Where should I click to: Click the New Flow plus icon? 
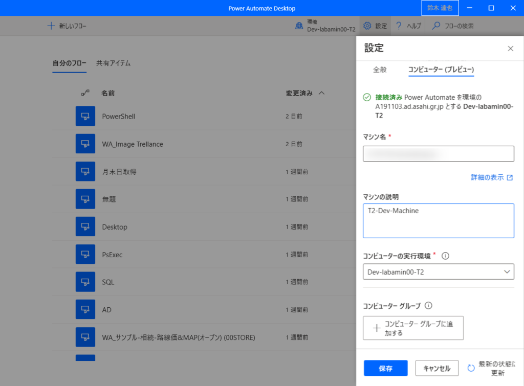click(x=51, y=26)
